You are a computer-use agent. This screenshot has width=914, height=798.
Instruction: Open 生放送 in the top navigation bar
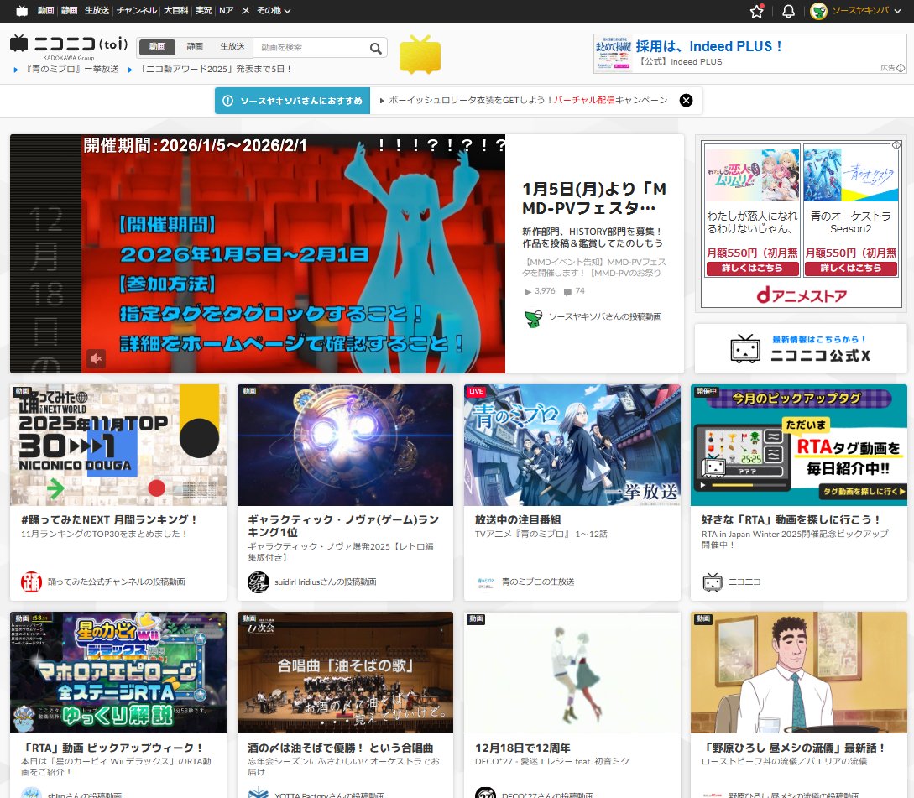97,11
